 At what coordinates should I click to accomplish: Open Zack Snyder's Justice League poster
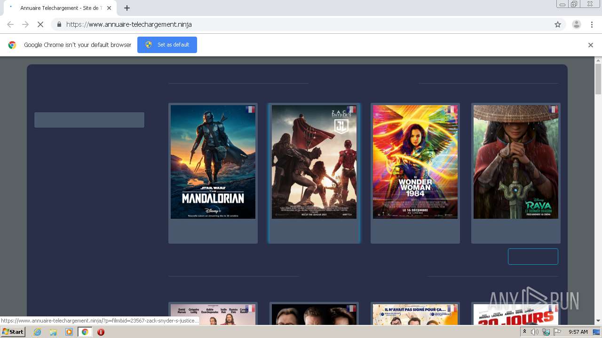pos(314,162)
